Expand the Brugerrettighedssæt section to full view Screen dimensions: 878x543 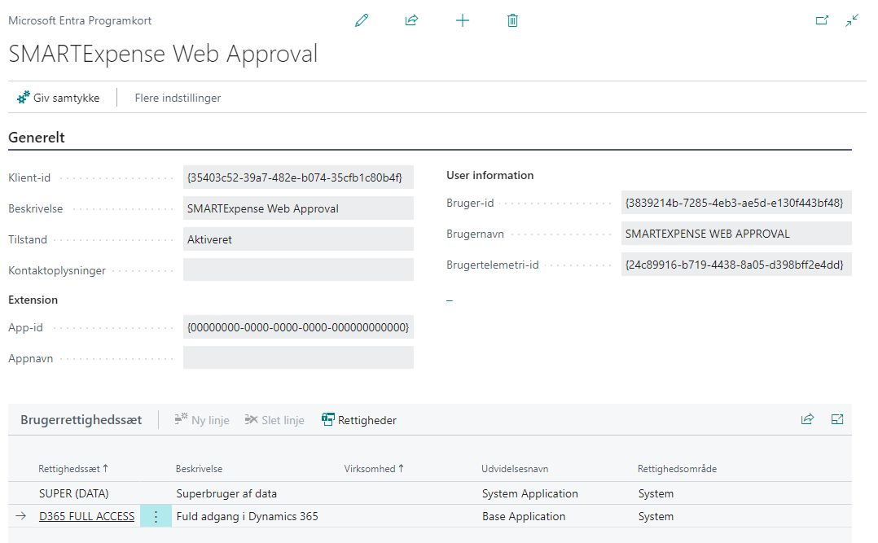pyautogui.click(x=837, y=419)
